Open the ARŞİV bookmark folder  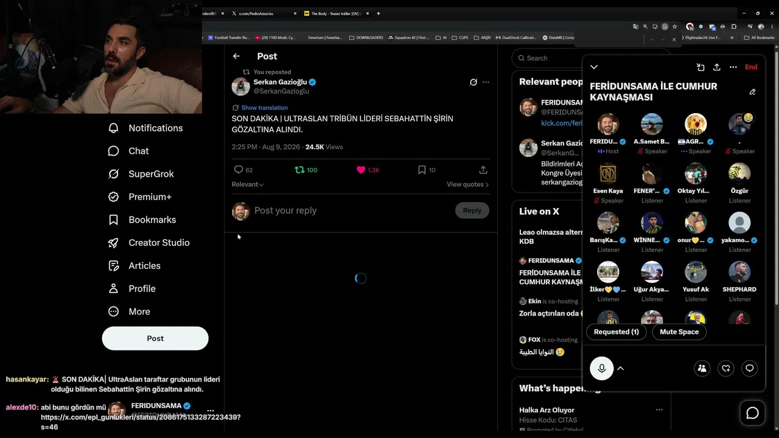tap(483, 38)
